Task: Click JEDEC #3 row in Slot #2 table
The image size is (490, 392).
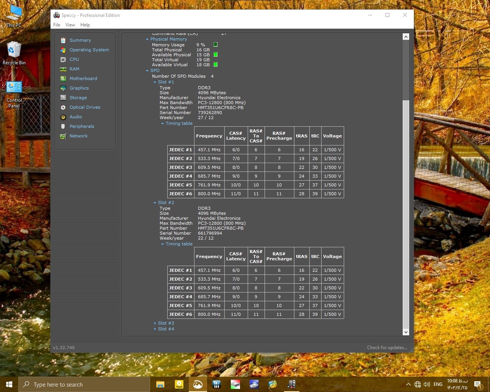Action: [256, 288]
